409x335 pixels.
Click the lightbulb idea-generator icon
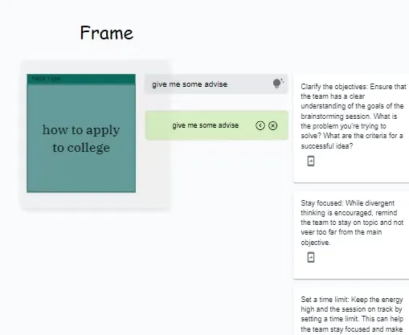tap(277, 84)
